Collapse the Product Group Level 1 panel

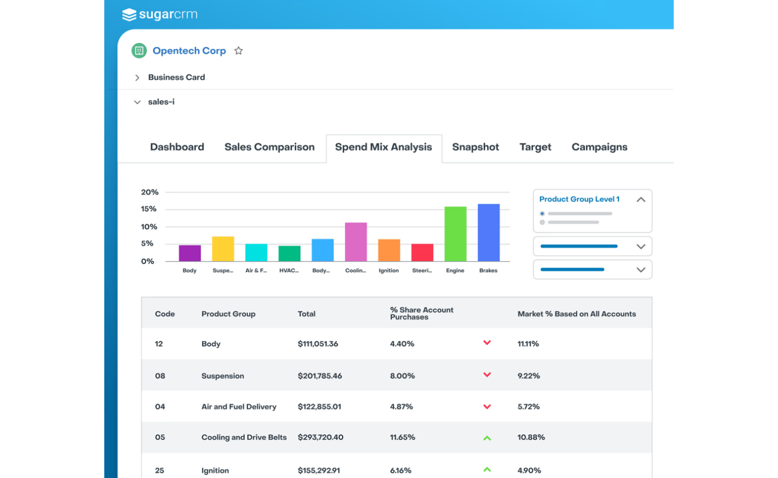(641, 199)
